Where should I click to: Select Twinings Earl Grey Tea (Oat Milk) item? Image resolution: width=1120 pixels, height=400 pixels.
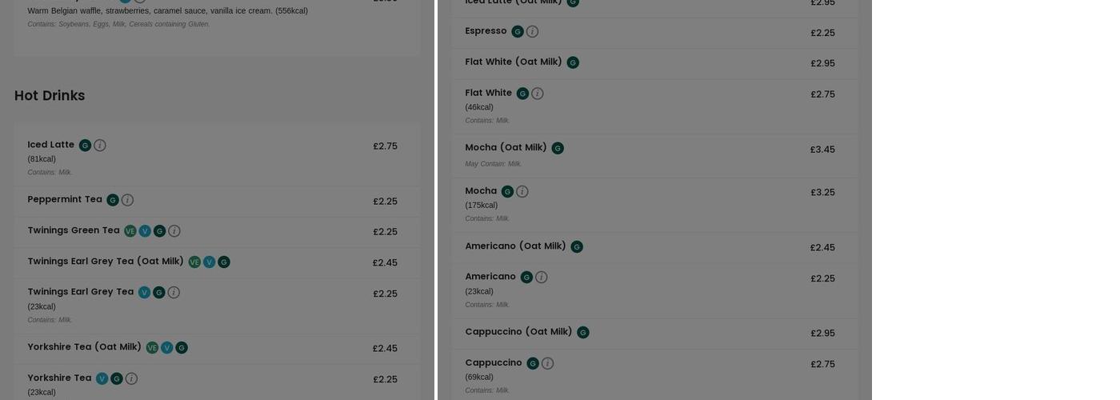106,262
